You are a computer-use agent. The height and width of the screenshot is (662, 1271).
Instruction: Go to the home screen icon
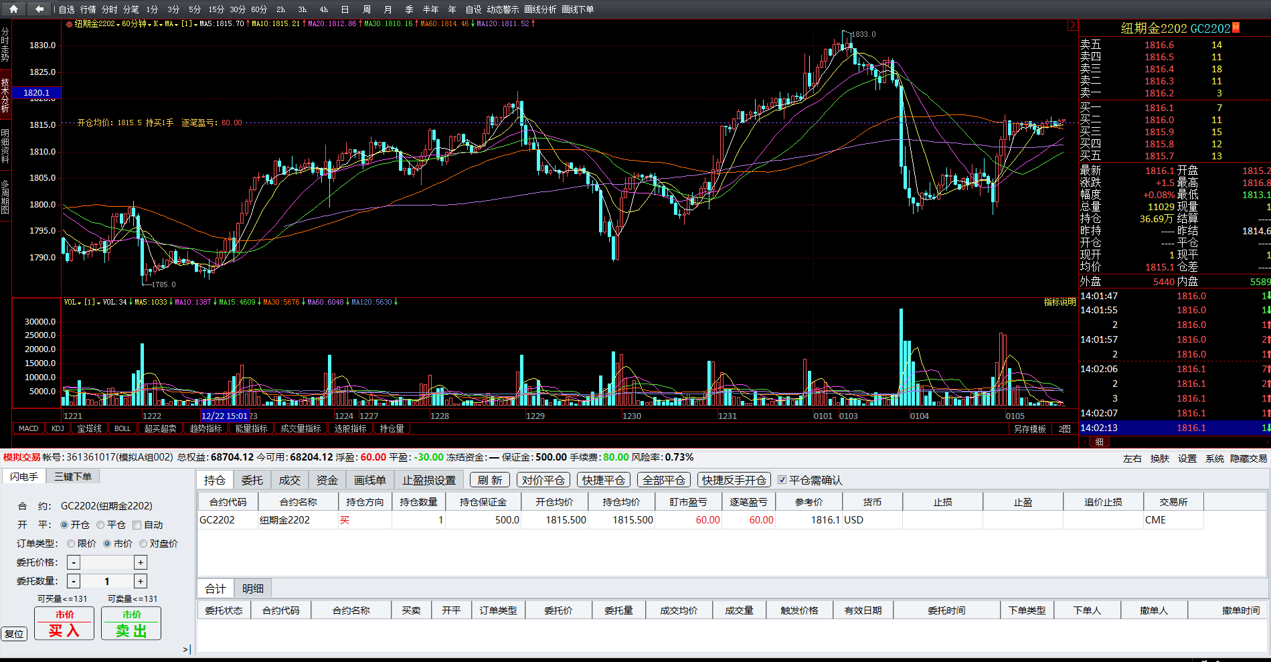click(x=13, y=9)
